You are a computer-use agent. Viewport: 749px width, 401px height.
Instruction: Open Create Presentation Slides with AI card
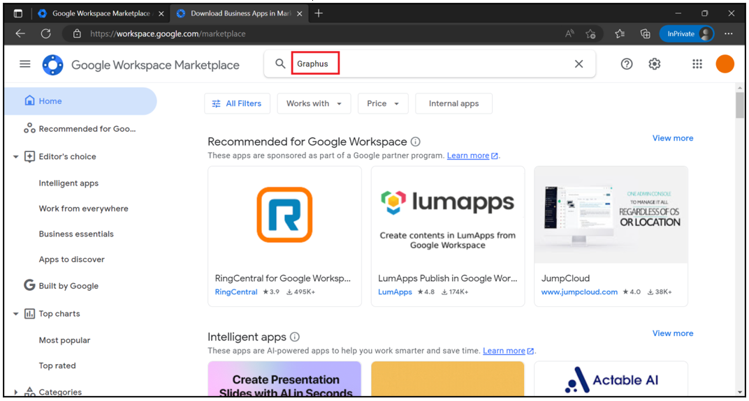284,379
